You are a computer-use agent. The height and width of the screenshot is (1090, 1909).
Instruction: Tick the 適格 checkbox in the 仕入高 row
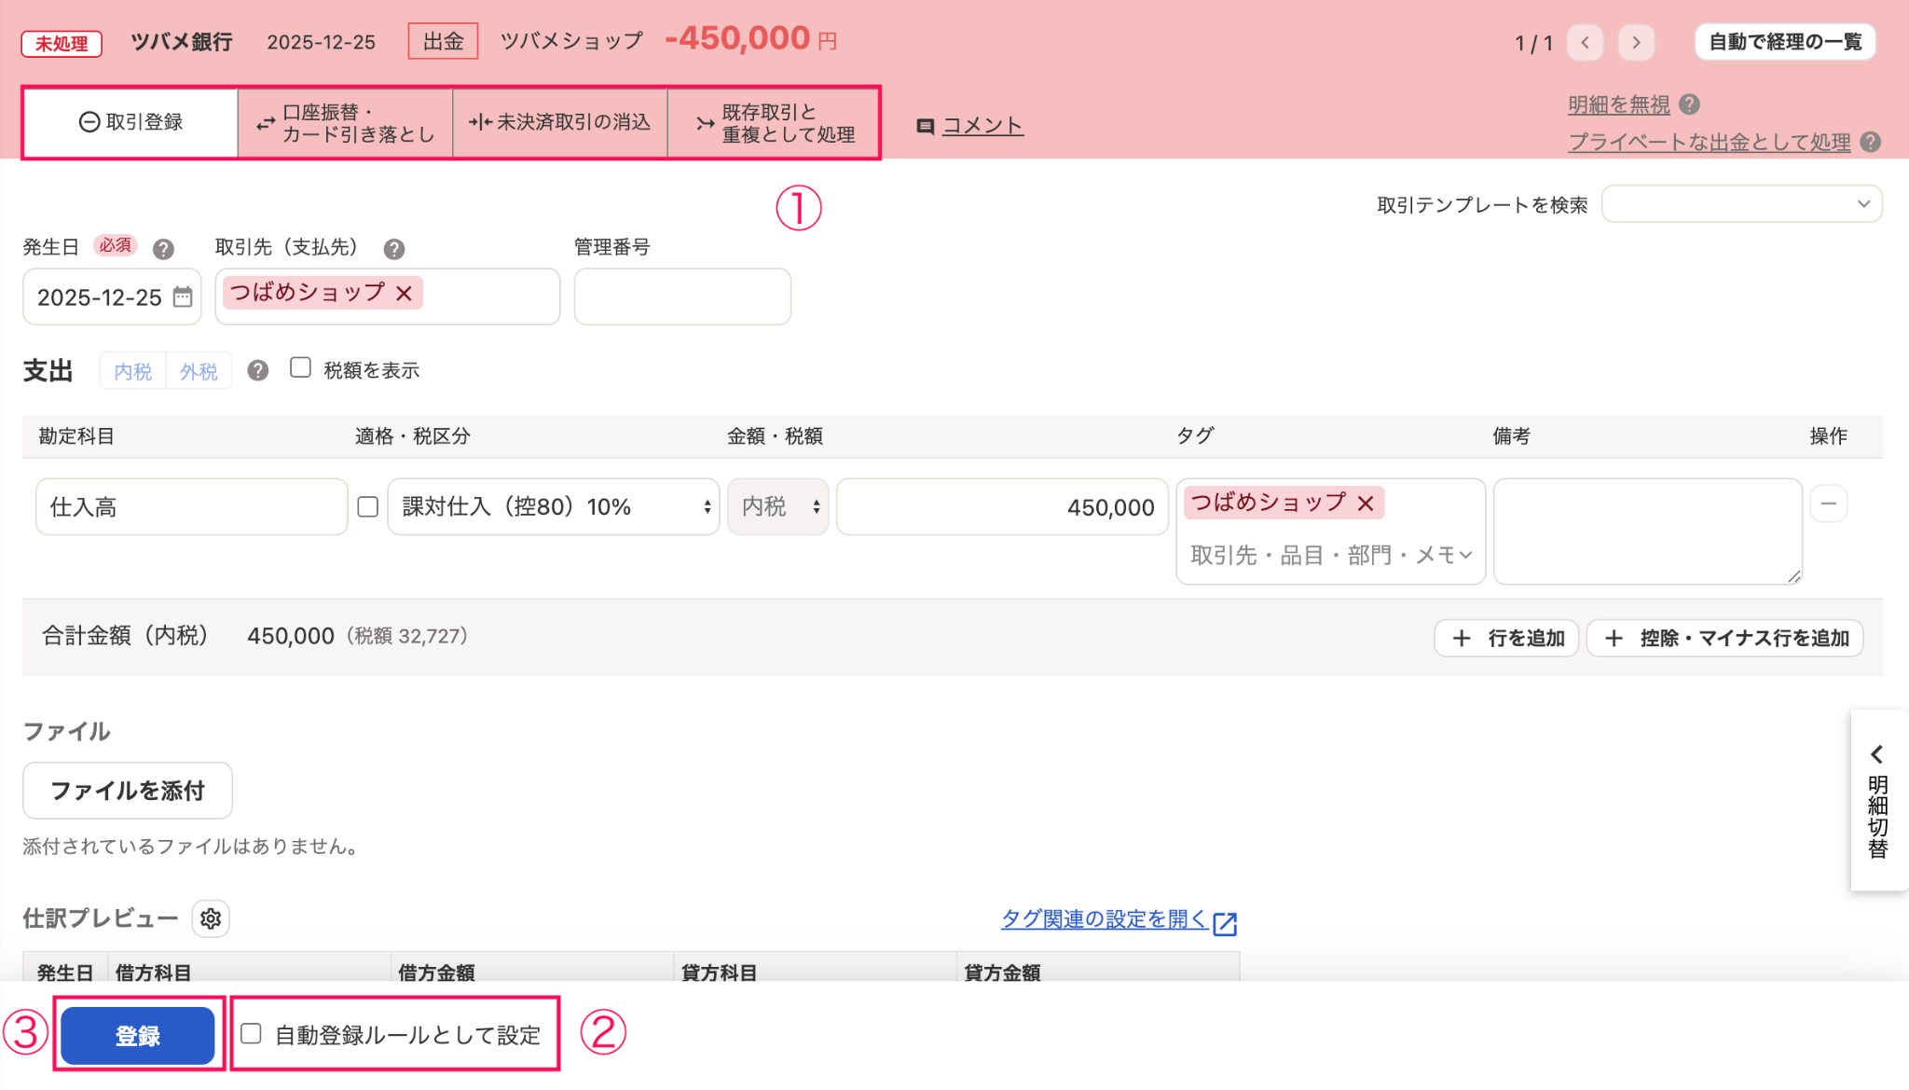click(368, 506)
